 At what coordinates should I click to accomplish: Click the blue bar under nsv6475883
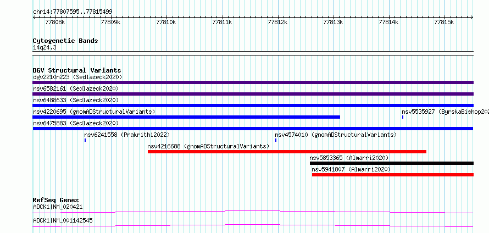pyautogui.click(x=253, y=129)
